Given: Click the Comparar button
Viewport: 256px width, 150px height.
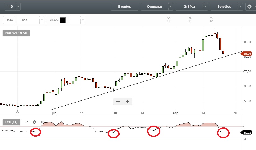Looking at the screenshot, I should pyautogui.click(x=155, y=7).
